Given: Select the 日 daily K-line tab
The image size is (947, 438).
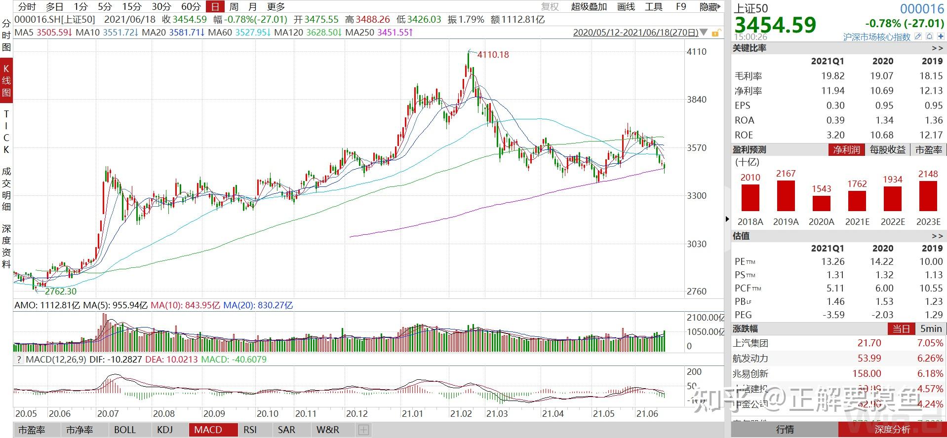Looking at the screenshot, I should tap(215, 7).
